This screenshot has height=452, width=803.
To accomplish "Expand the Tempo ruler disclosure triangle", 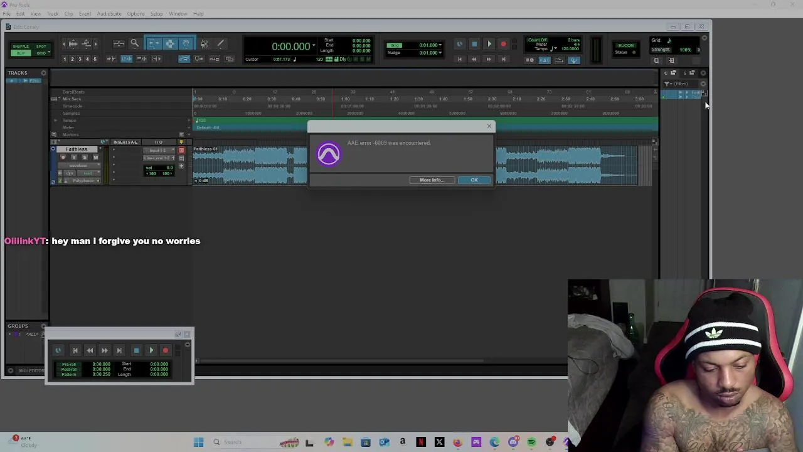I will pos(55,120).
